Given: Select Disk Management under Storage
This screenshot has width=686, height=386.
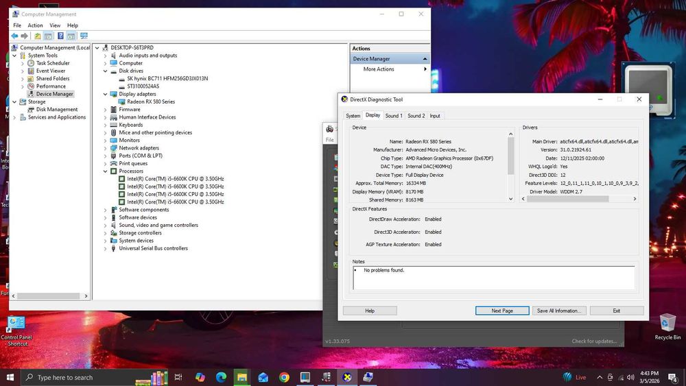Looking at the screenshot, I should (57, 109).
